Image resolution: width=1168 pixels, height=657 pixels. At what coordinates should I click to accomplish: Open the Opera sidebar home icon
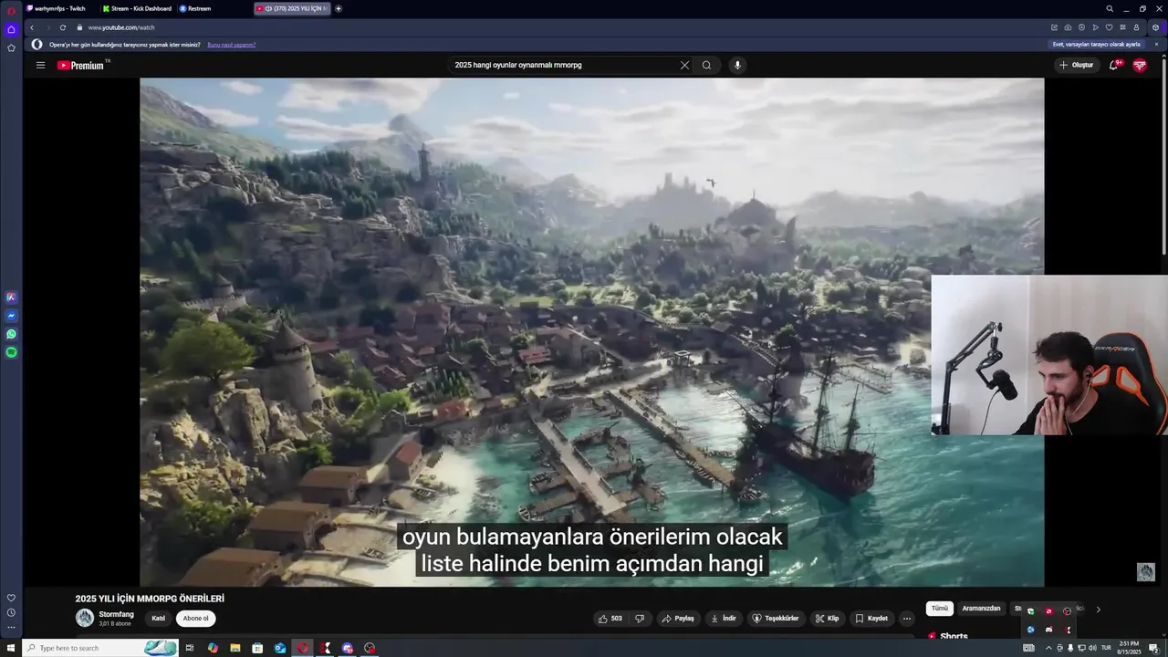[11, 29]
